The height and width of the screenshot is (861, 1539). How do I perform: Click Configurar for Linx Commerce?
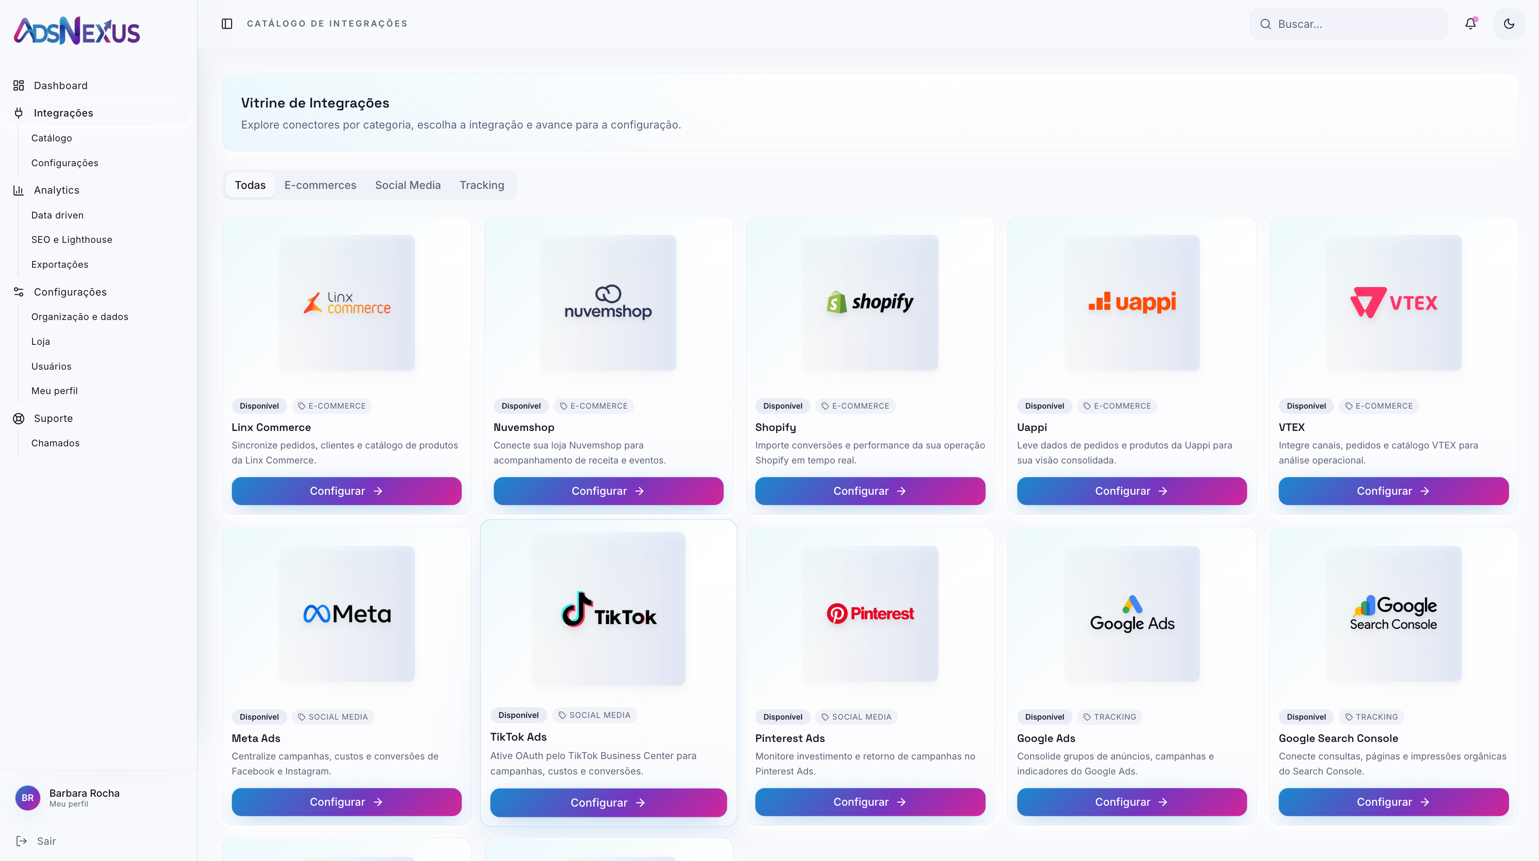tap(346, 491)
